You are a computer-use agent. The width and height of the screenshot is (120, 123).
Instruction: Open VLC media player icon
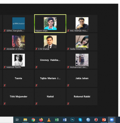click(x=49, y=120)
